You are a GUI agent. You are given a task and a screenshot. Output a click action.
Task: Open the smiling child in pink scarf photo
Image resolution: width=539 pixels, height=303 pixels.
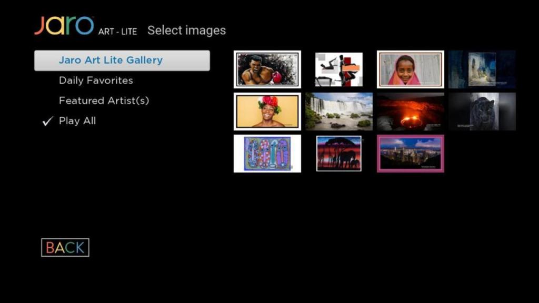[411, 69]
